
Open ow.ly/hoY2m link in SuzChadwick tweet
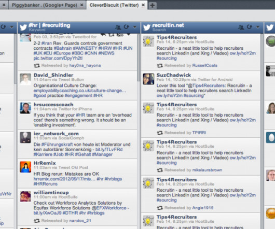point(169,96)
